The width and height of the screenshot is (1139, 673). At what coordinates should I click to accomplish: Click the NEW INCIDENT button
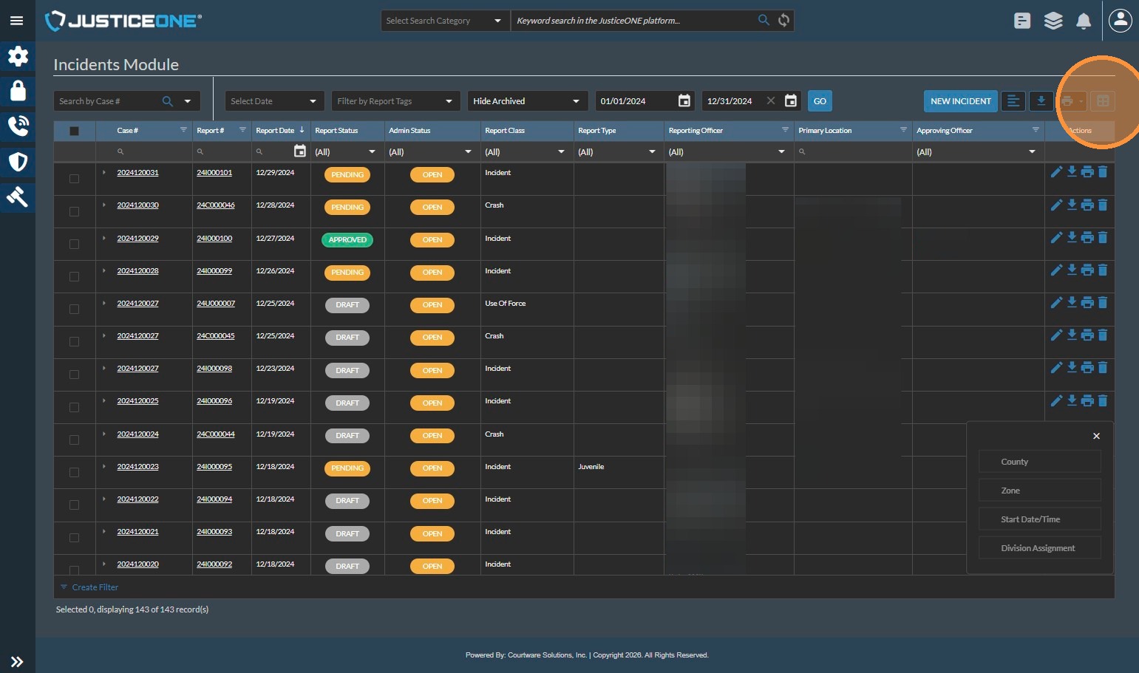(x=960, y=101)
